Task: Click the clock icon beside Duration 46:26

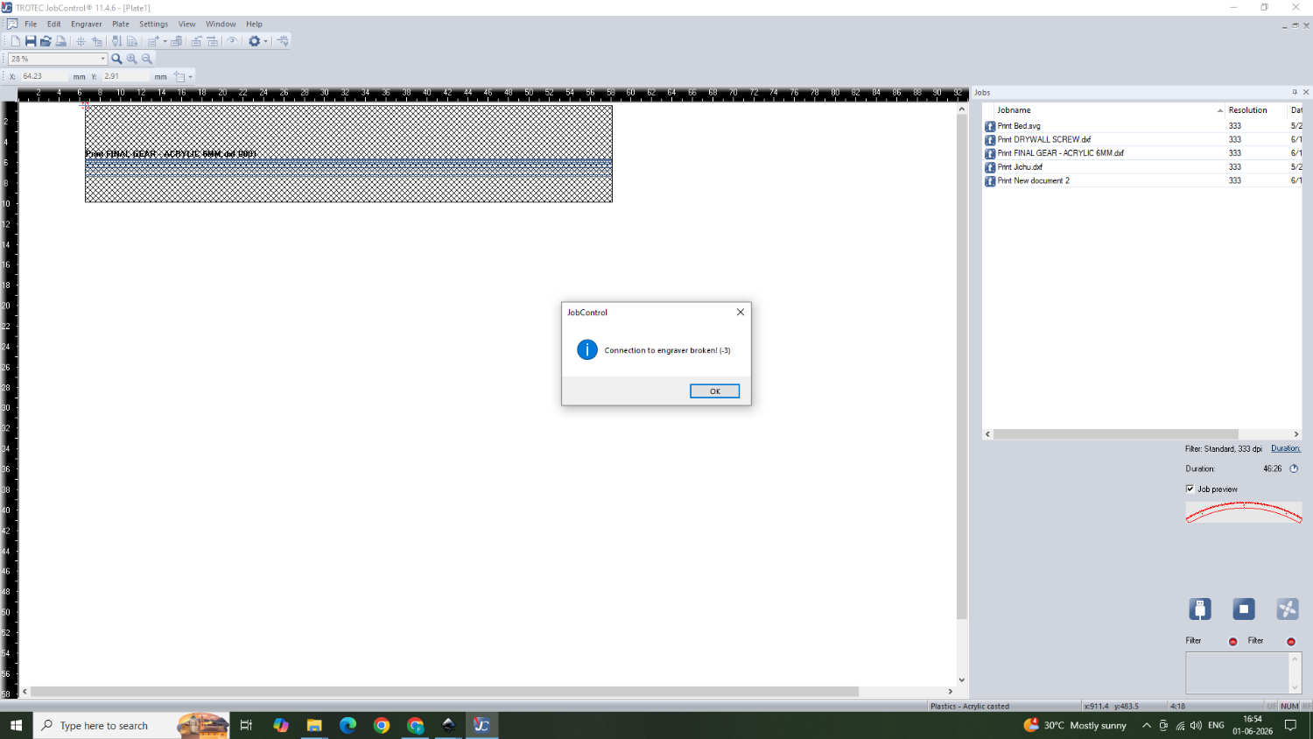Action: 1294,468
